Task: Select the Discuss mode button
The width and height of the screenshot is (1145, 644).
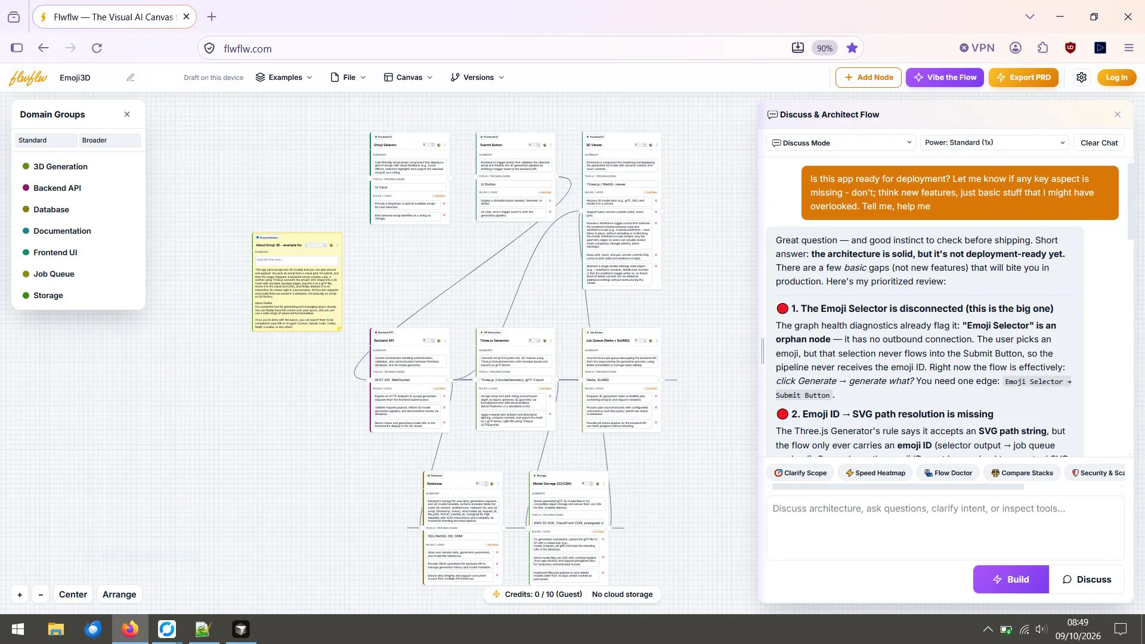Action: click(x=1087, y=580)
